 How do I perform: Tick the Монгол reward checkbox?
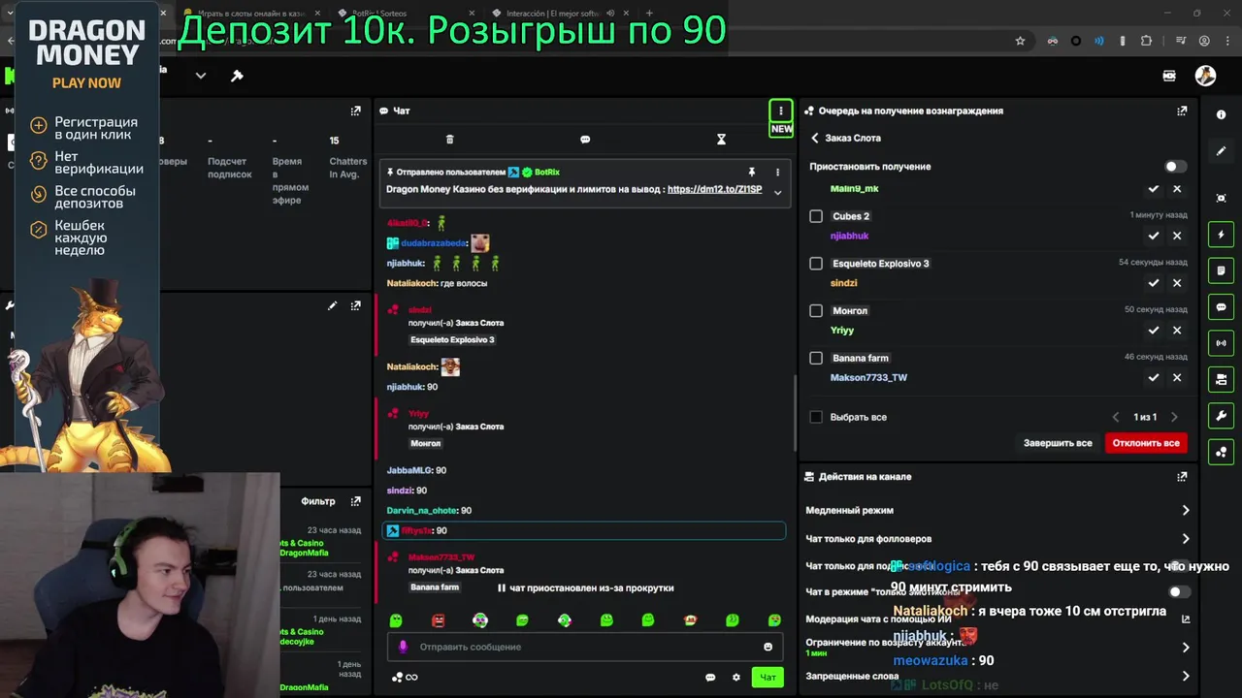pos(816,311)
